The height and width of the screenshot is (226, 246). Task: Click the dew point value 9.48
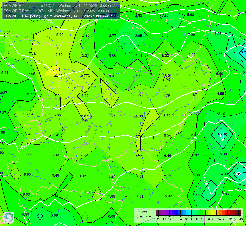pos(56,175)
